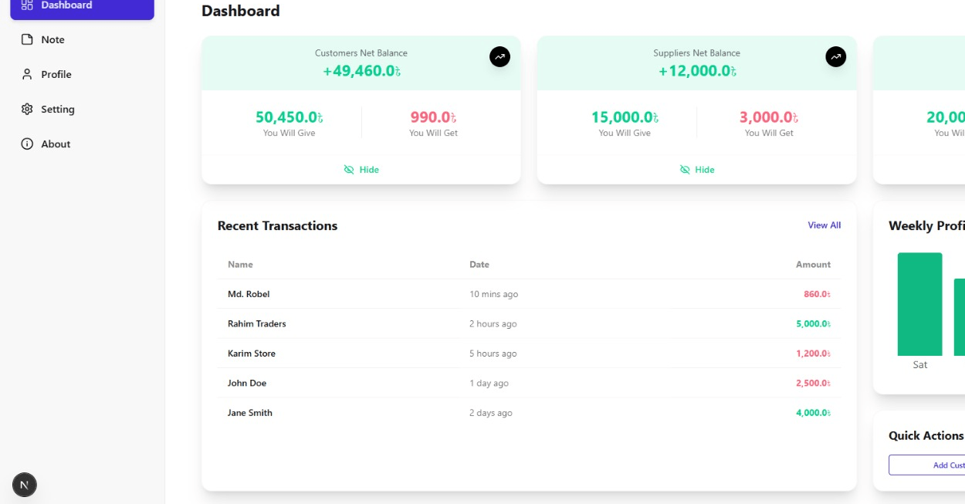Open Suppliers Net Balance trend arrow icon
Image resolution: width=965 pixels, height=504 pixels.
[x=835, y=56]
